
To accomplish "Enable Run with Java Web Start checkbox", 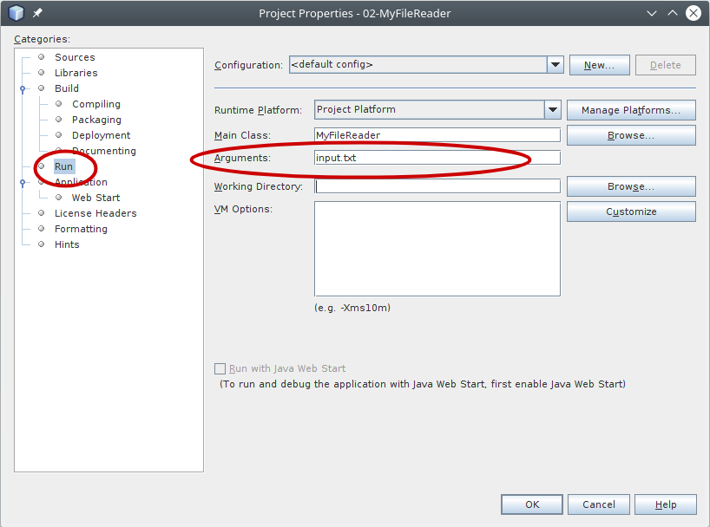I will [220, 368].
